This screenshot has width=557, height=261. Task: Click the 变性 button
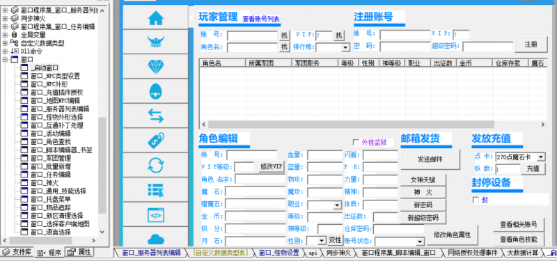(x=335, y=239)
